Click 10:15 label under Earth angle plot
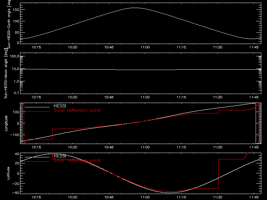The height and width of the screenshot is (200, 267). point(36,47)
